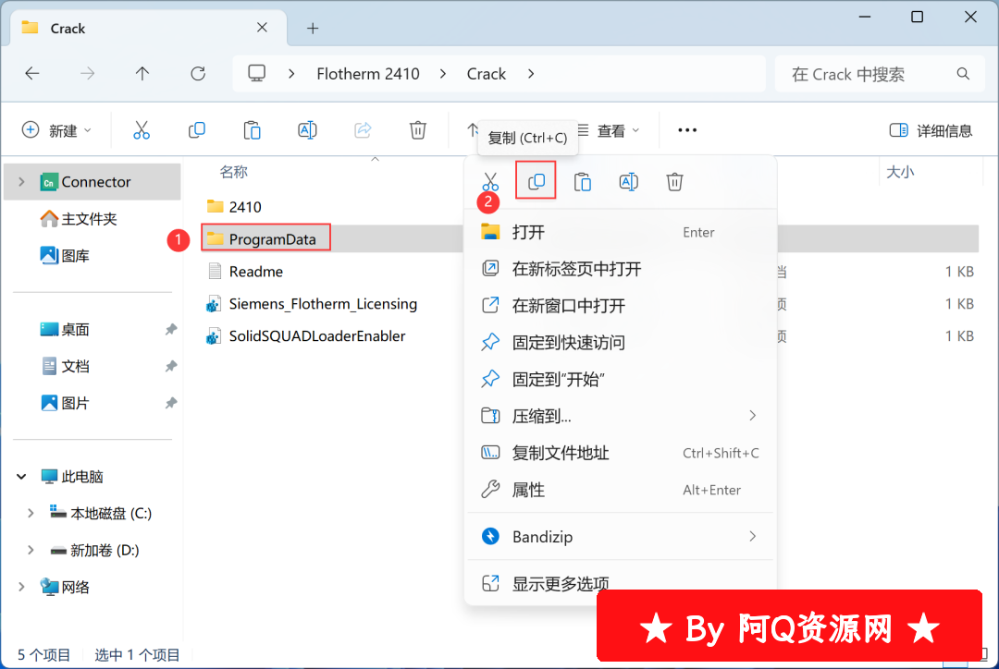The height and width of the screenshot is (669, 999).
Task: Open a new tab with the plus button
Action: (x=313, y=29)
